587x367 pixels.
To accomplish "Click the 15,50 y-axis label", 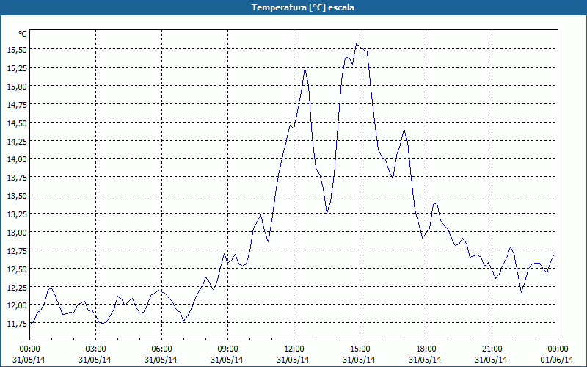I will [17, 49].
